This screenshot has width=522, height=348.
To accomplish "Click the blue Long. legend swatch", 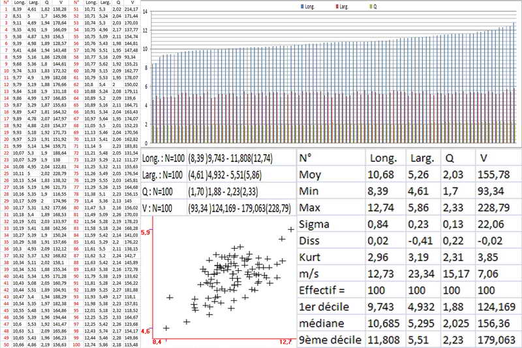I will [302, 7].
